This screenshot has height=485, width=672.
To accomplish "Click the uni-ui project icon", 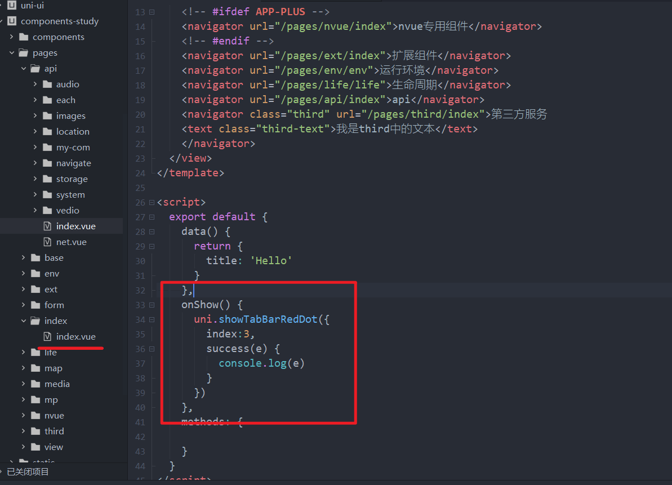I will coord(12,5).
